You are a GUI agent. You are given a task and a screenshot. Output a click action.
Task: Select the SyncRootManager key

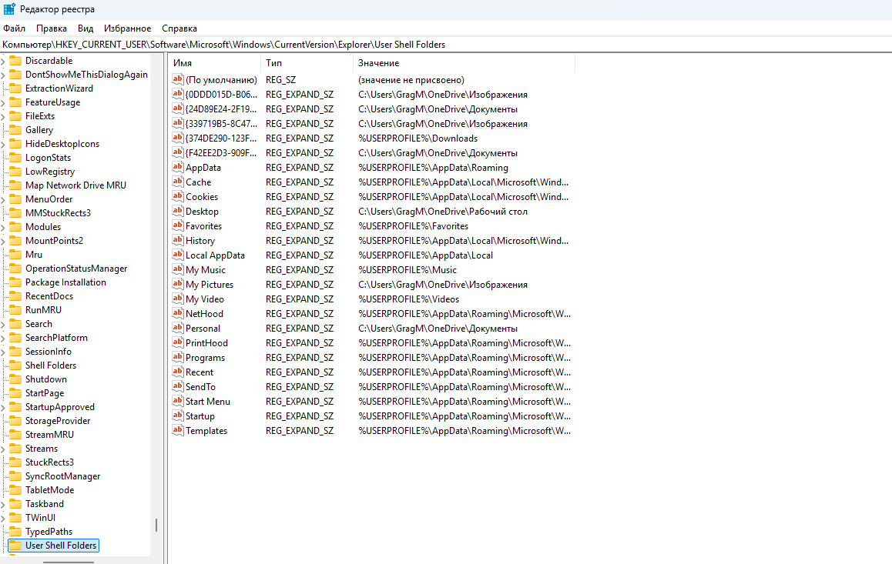(x=62, y=476)
